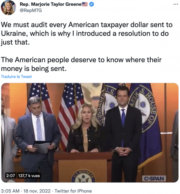The image size is (180, 194).
Task: Click the American flag emoji after the name
Action: (85, 4)
